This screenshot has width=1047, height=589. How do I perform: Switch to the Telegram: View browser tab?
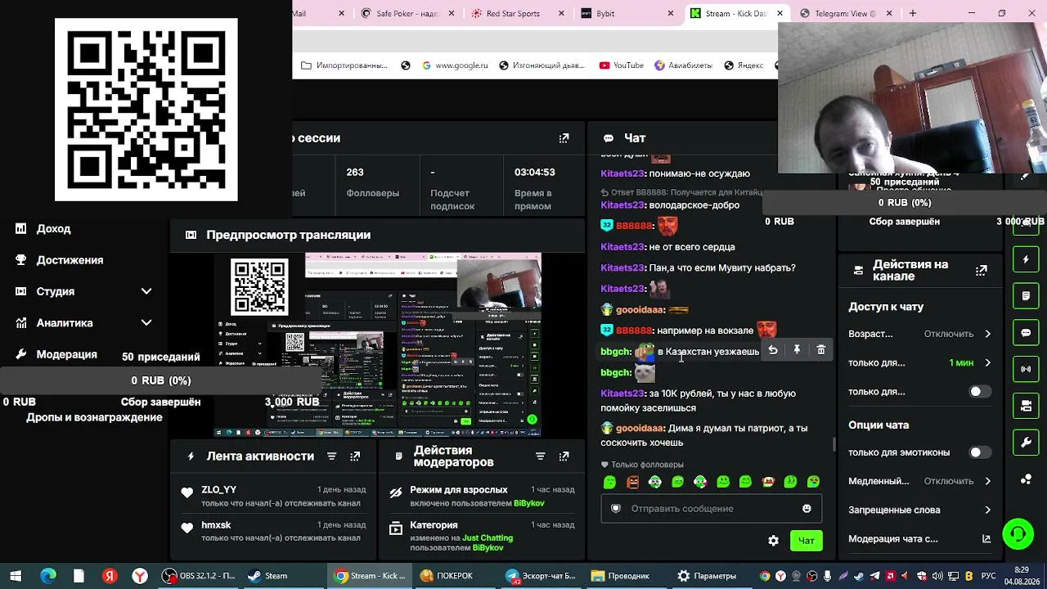tap(847, 13)
